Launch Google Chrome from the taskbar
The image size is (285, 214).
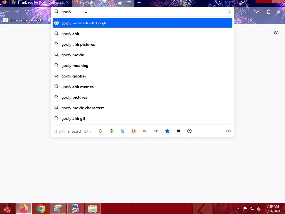(41, 208)
